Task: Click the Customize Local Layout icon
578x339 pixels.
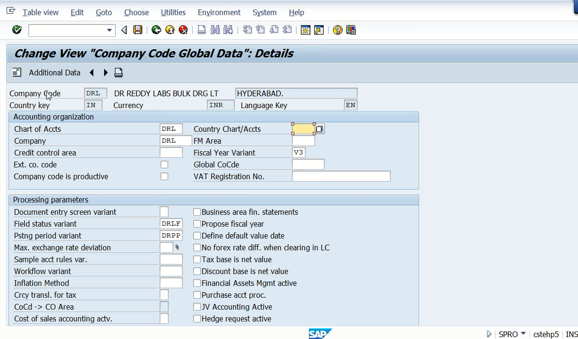Action: [351, 30]
